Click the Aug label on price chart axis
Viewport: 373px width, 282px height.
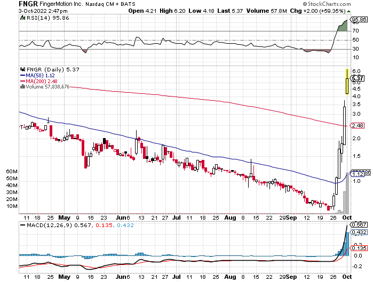231,217
